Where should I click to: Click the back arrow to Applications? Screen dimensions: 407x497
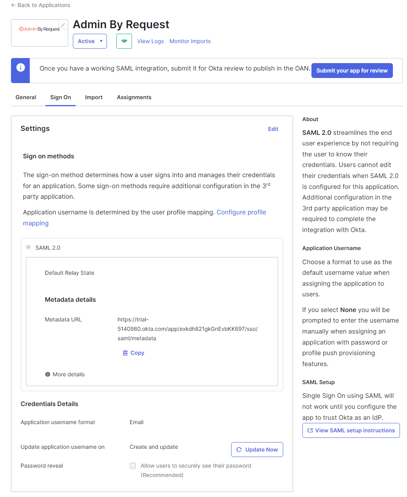13,5
